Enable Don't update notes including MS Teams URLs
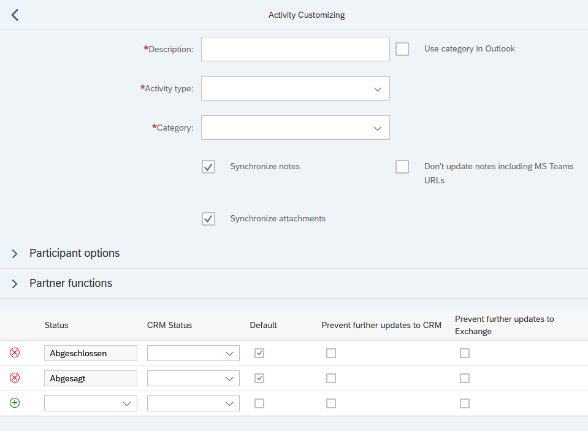 (x=402, y=167)
